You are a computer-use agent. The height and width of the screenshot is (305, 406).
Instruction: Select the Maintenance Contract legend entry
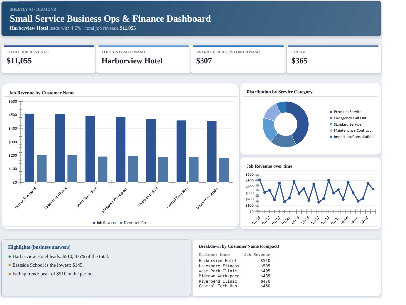350,131
